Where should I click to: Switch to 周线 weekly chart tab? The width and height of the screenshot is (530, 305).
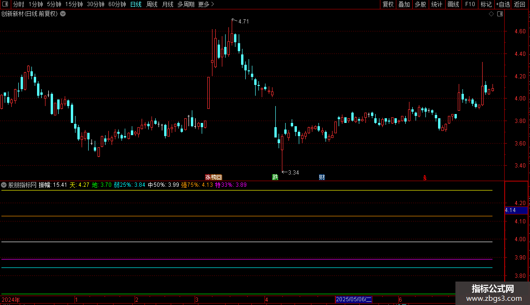[x=152, y=4]
